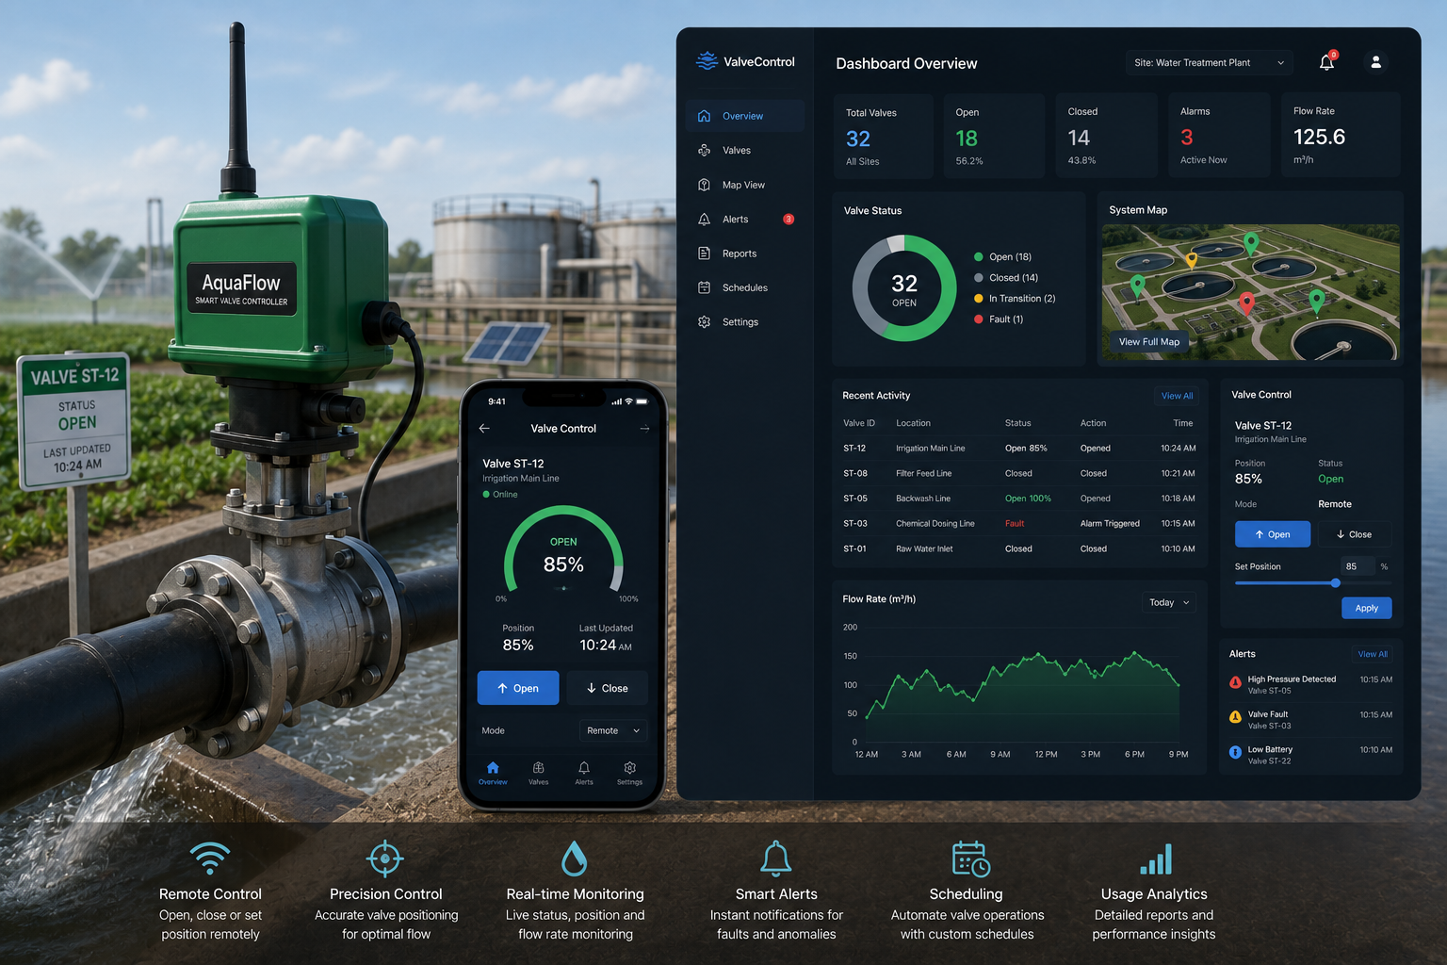Screen dimensions: 1447x965
Task: Click the ValveControl wave logo icon
Action: click(707, 61)
